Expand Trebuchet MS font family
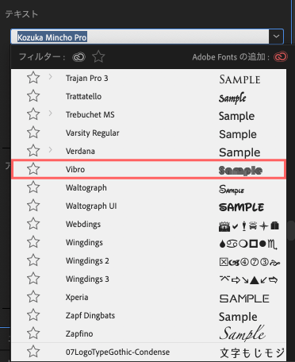The height and width of the screenshot is (362, 295). [x=51, y=114]
